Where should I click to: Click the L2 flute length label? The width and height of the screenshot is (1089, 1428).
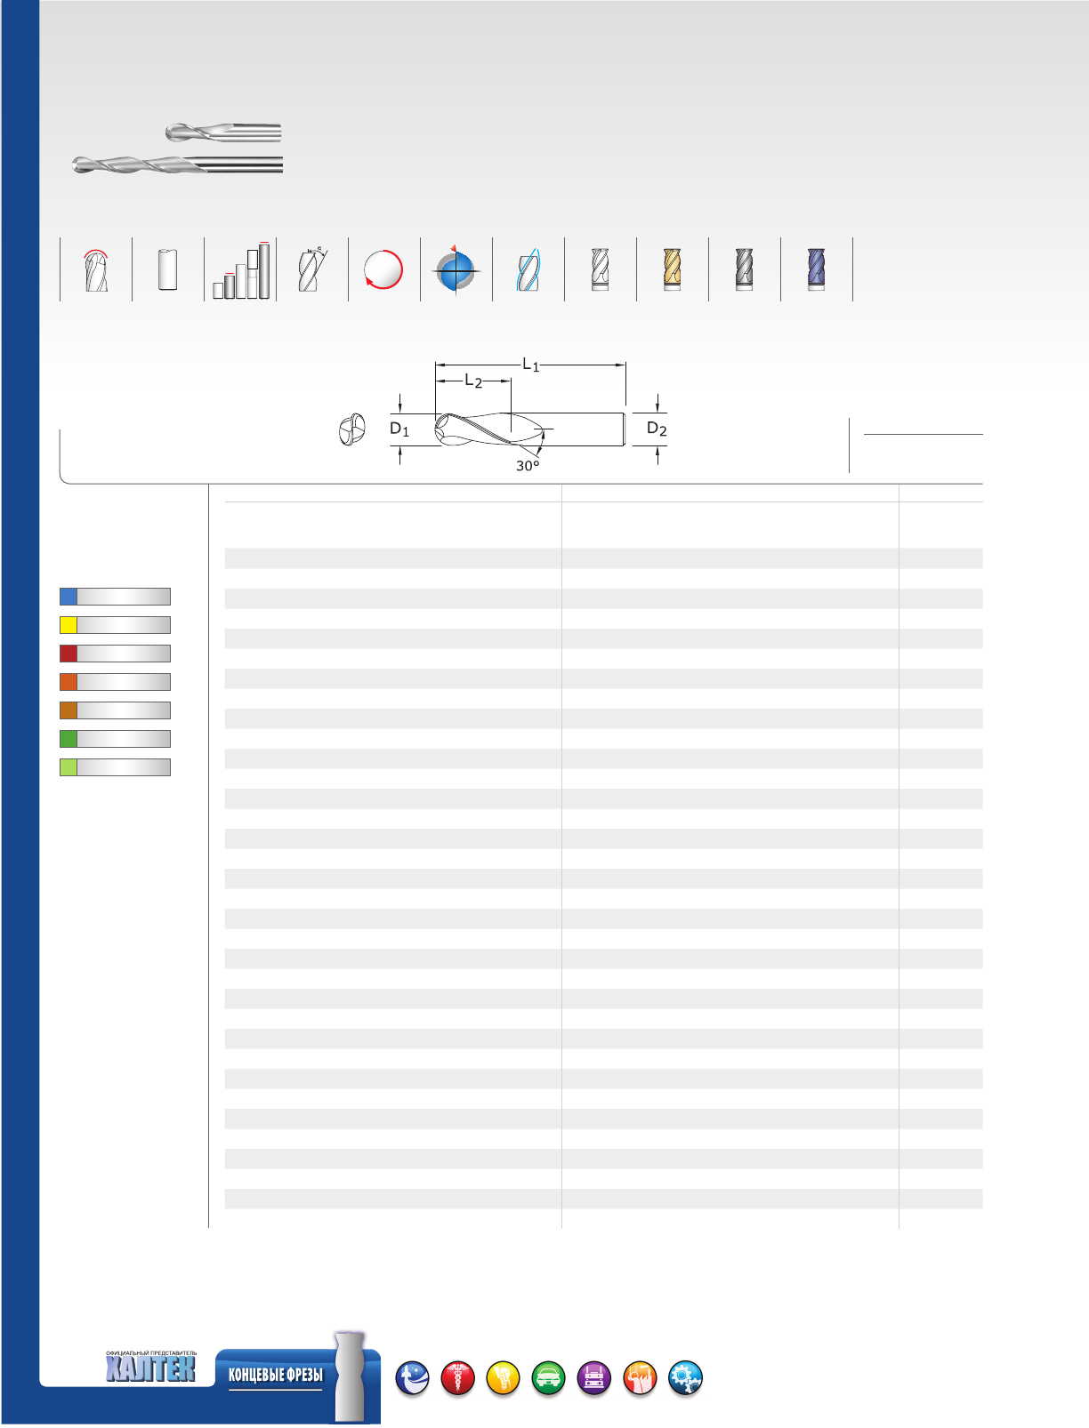pyautogui.click(x=473, y=381)
